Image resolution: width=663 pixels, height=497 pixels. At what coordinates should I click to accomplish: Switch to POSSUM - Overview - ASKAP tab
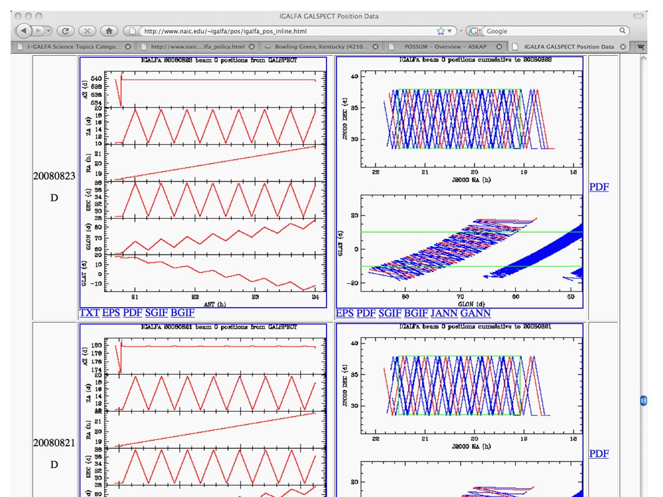(445, 46)
